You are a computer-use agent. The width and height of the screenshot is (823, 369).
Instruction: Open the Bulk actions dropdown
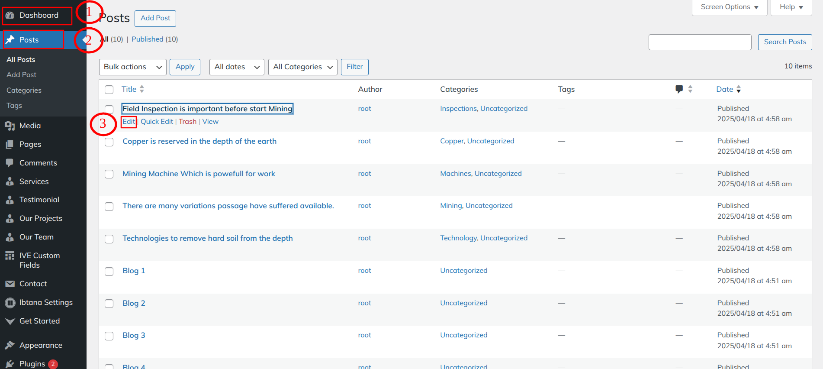[x=132, y=67]
